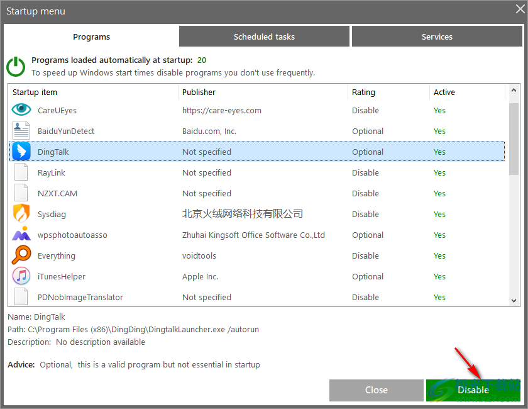Click the Yes active value for NZXT.CAM
Image resolution: width=528 pixels, height=409 pixels.
439,194
